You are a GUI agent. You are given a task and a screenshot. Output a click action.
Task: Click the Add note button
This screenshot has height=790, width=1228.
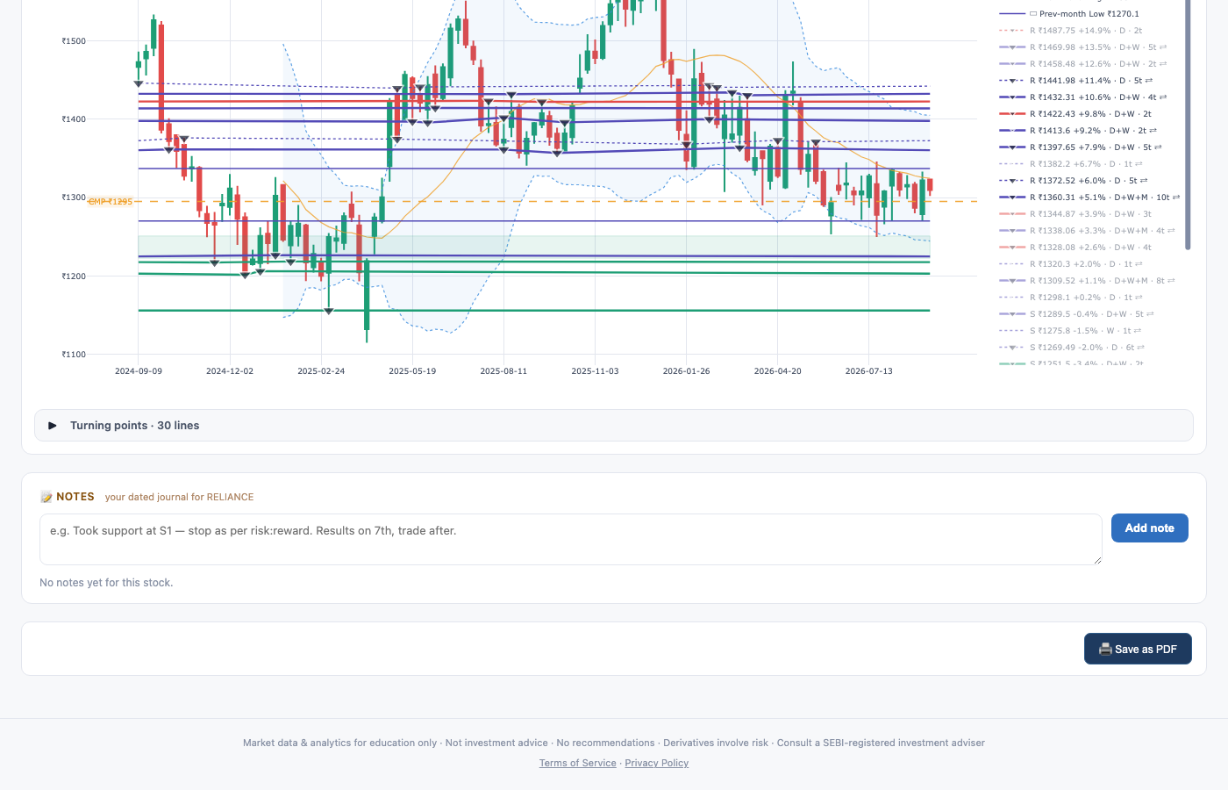(x=1149, y=528)
